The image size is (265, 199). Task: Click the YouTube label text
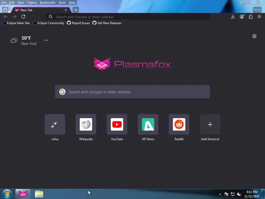pyautogui.click(x=117, y=139)
